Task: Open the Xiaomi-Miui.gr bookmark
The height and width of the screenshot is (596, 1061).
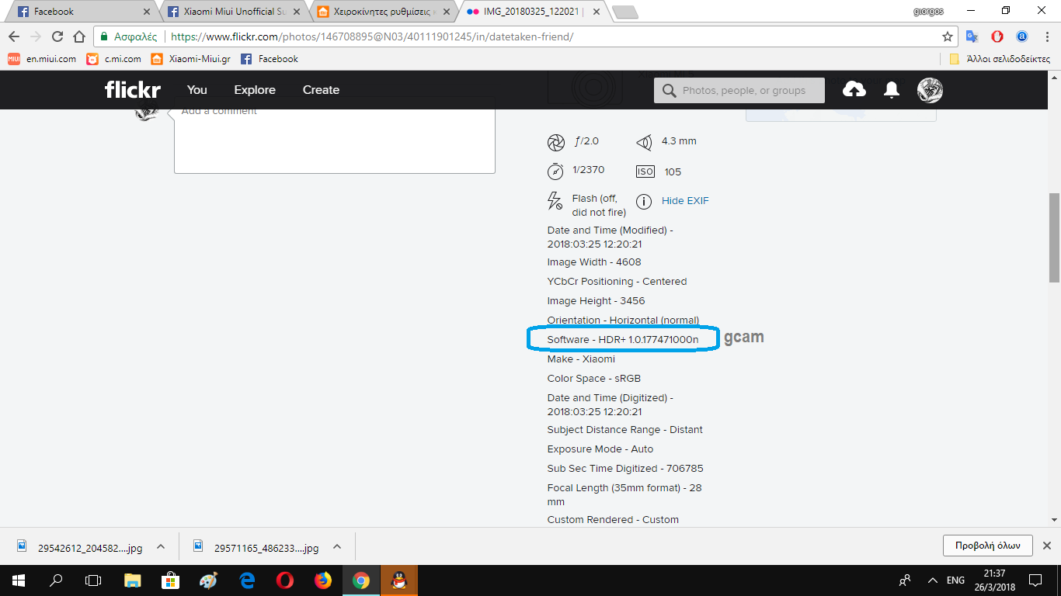Action: [x=191, y=59]
